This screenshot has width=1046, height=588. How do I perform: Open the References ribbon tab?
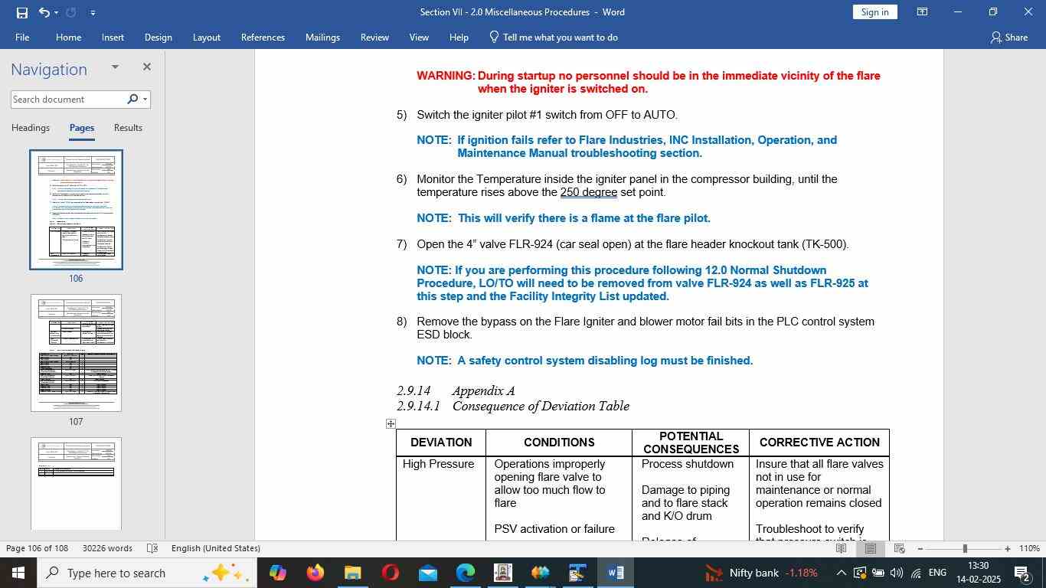pyautogui.click(x=263, y=37)
